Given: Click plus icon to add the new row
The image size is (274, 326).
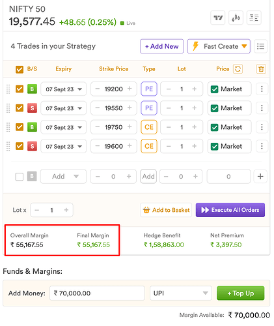Looking at the screenshot, I should pyautogui.click(x=260, y=176).
